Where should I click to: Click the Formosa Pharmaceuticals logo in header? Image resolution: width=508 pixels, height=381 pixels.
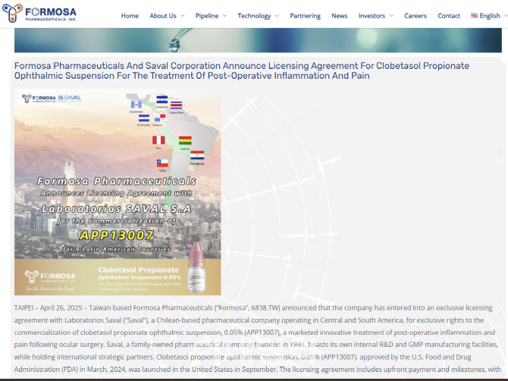point(39,14)
